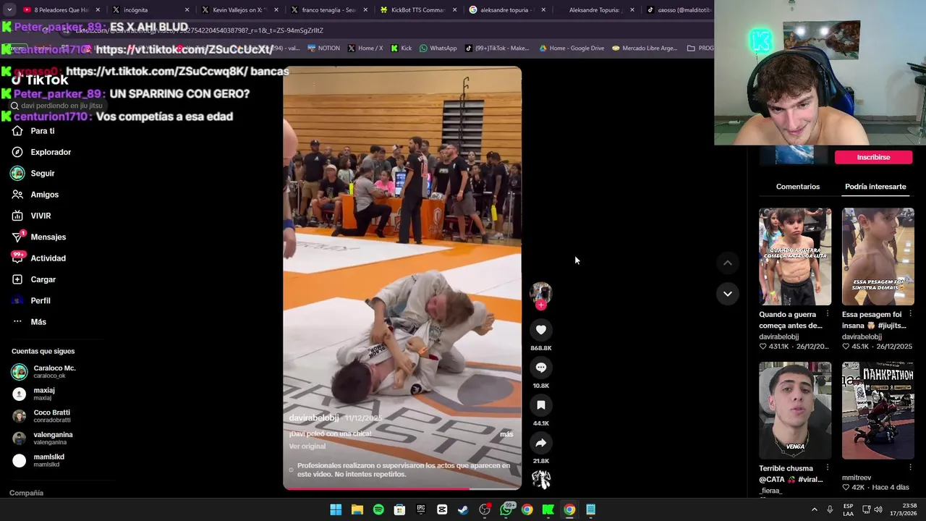Open volume control in system tray
Image resolution: width=926 pixels, height=521 pixels.
pos(880,509)
